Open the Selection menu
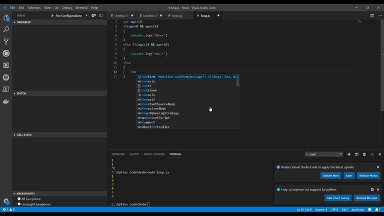 34,8
